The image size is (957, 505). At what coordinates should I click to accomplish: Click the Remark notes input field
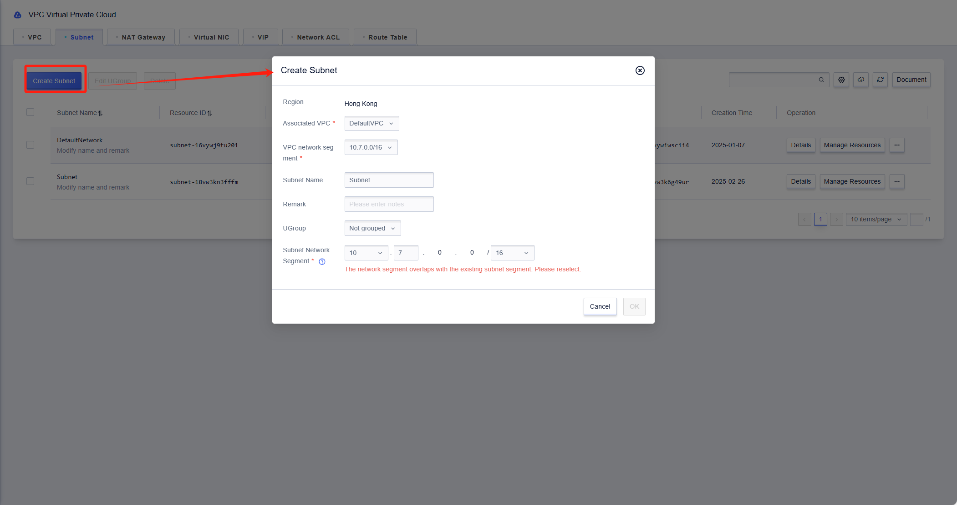click(389, 205)
